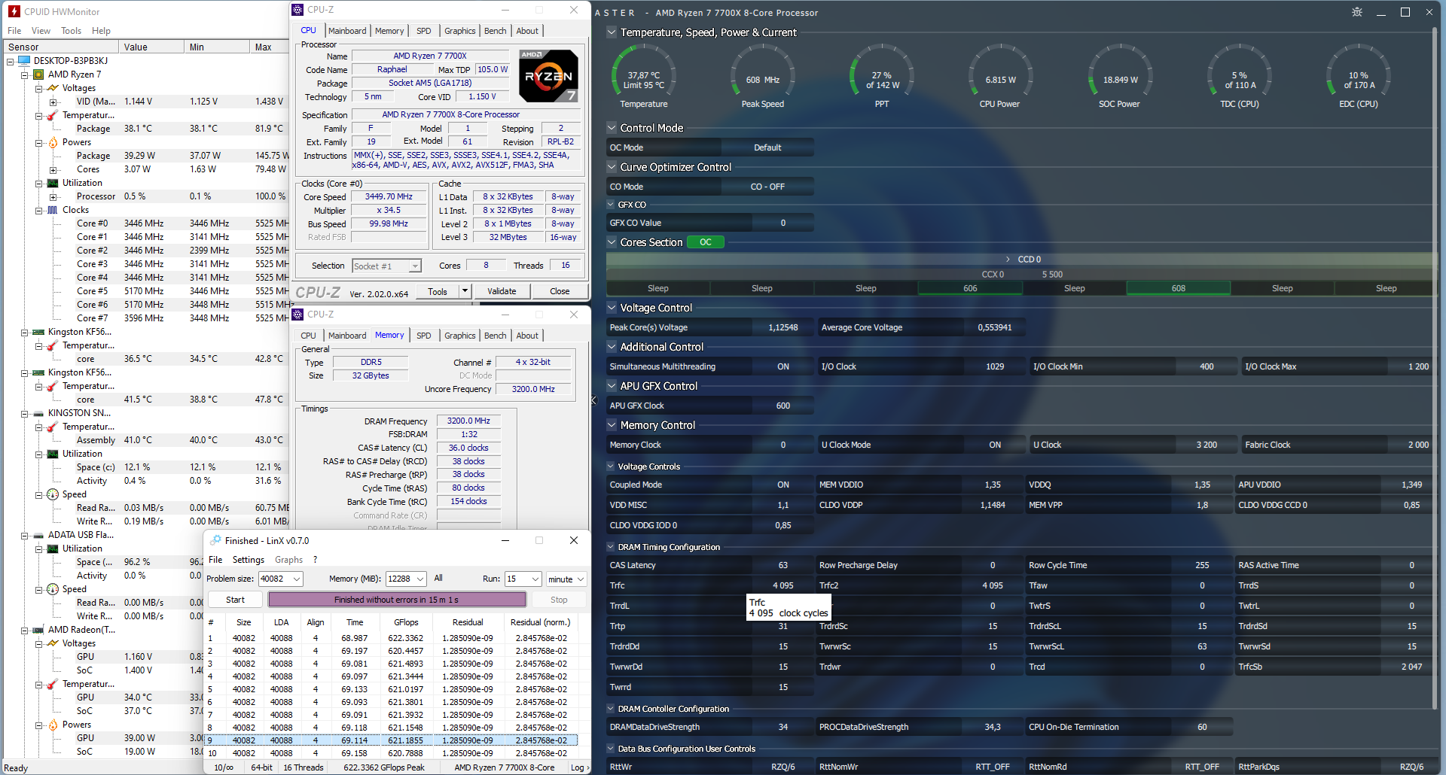Click the Validate button in CPU-Z
Viewport: 1446px width, 775px height.
coord(502,291)
